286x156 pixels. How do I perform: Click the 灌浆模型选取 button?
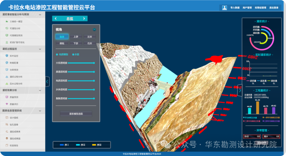76,114
